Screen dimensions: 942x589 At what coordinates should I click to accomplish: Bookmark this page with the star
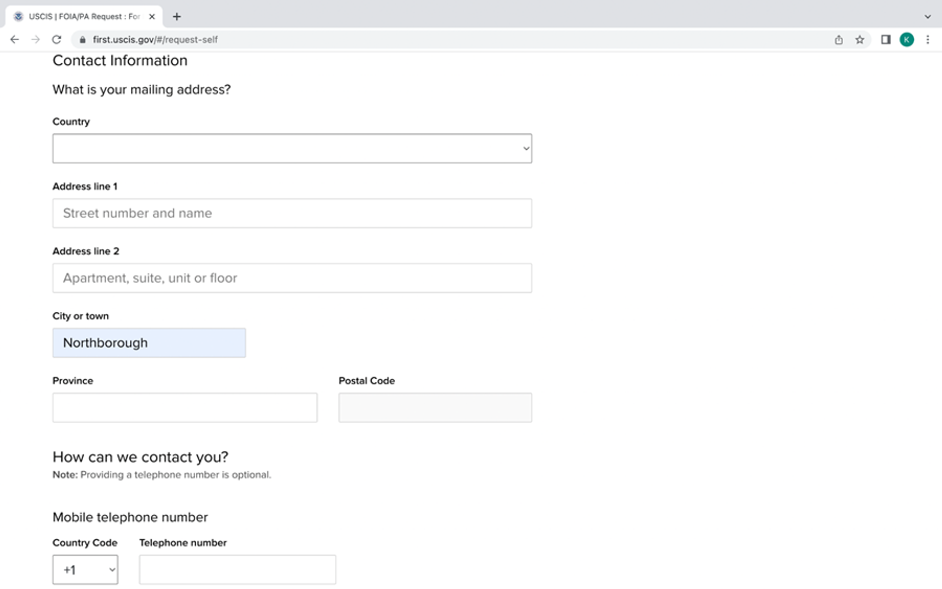click(x=859, y=40)
